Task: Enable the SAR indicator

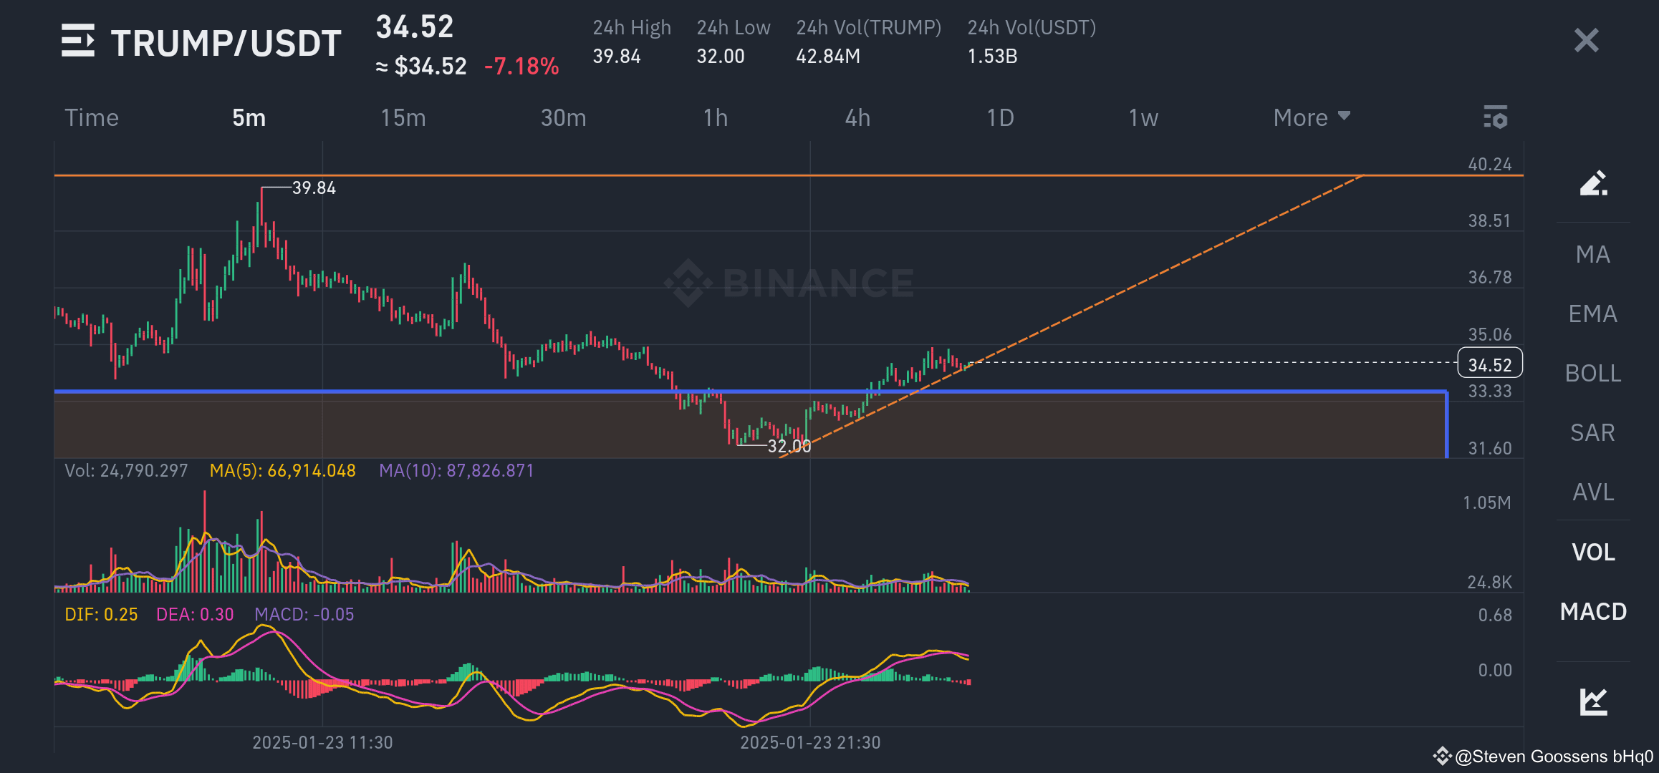Action: point(1592,432)
